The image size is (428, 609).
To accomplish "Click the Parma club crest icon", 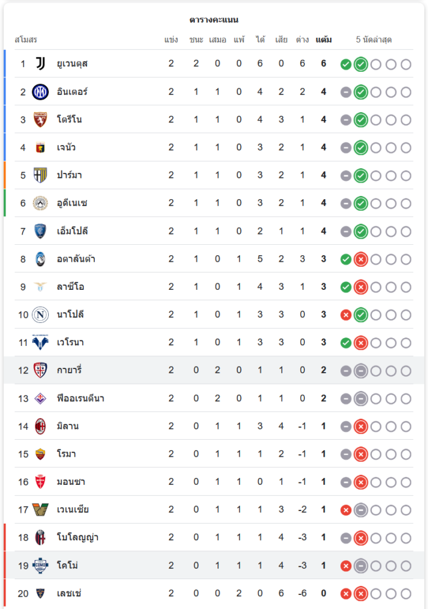I will click(x=40, y=175).
